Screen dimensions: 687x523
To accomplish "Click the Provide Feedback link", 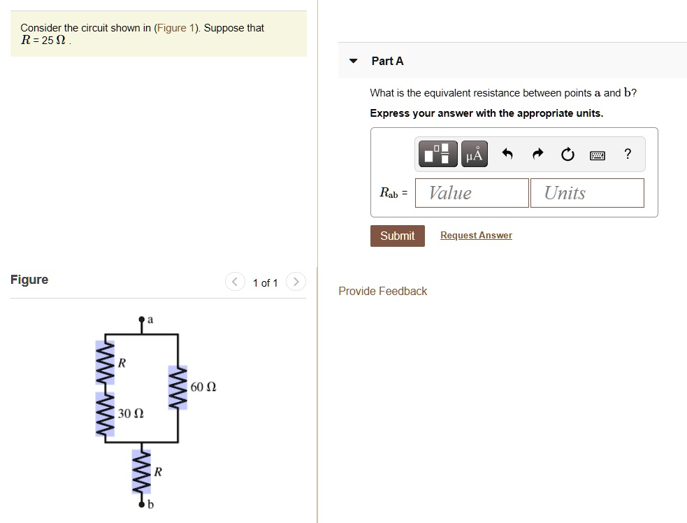I will coord(382,291).
